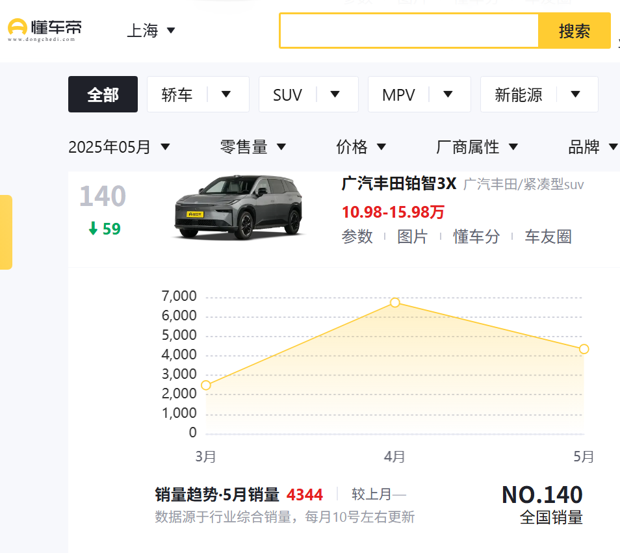This screenshot has width=620, height=553.
Task: Open the 上海 city selector
Action: pyautogui.click(x=151, y=31)
